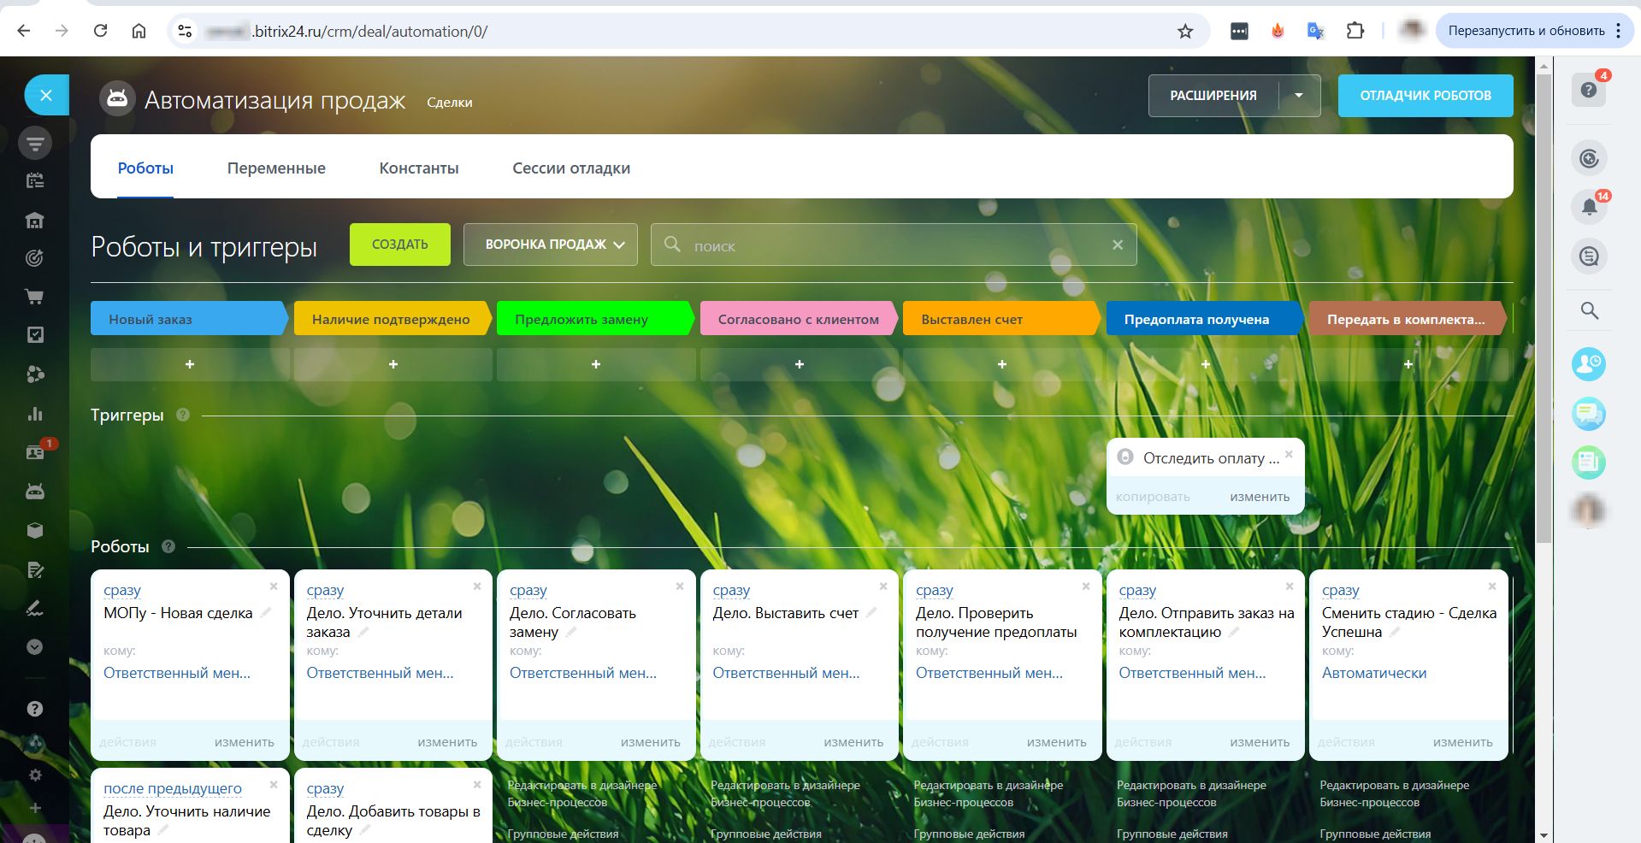The width and height of the screenshot is (1641, 843).
Task: Open the Сессии отладки tab
Action: [x=571, y=168]
